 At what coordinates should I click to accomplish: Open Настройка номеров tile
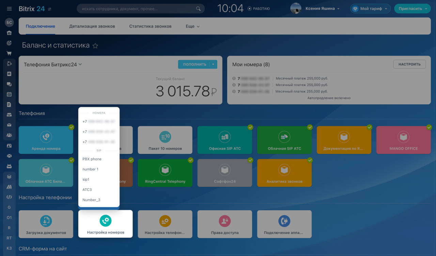[106, 224]
